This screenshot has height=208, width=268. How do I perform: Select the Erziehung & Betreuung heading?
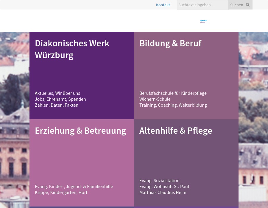[80, 130]
